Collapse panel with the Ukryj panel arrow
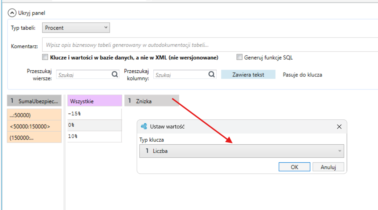 (12, 13)
